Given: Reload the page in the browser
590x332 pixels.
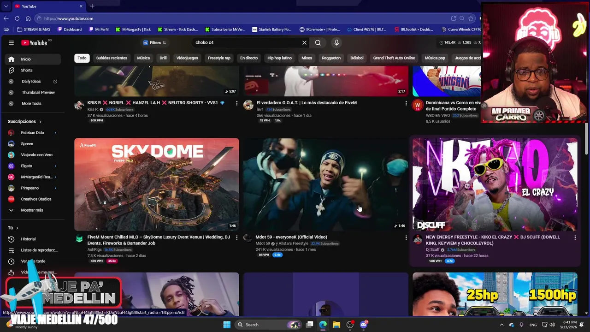Looking at the screenshot, I should click(x=17, y=18).
